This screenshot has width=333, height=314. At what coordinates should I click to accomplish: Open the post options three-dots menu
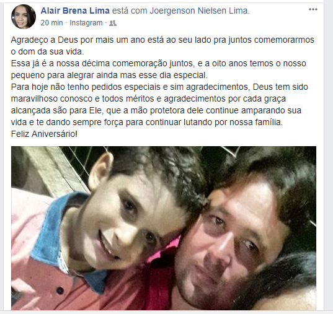(x=313, y=9)
